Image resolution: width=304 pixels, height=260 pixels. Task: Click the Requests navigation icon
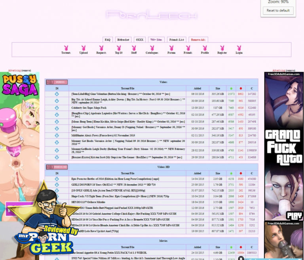101,48
